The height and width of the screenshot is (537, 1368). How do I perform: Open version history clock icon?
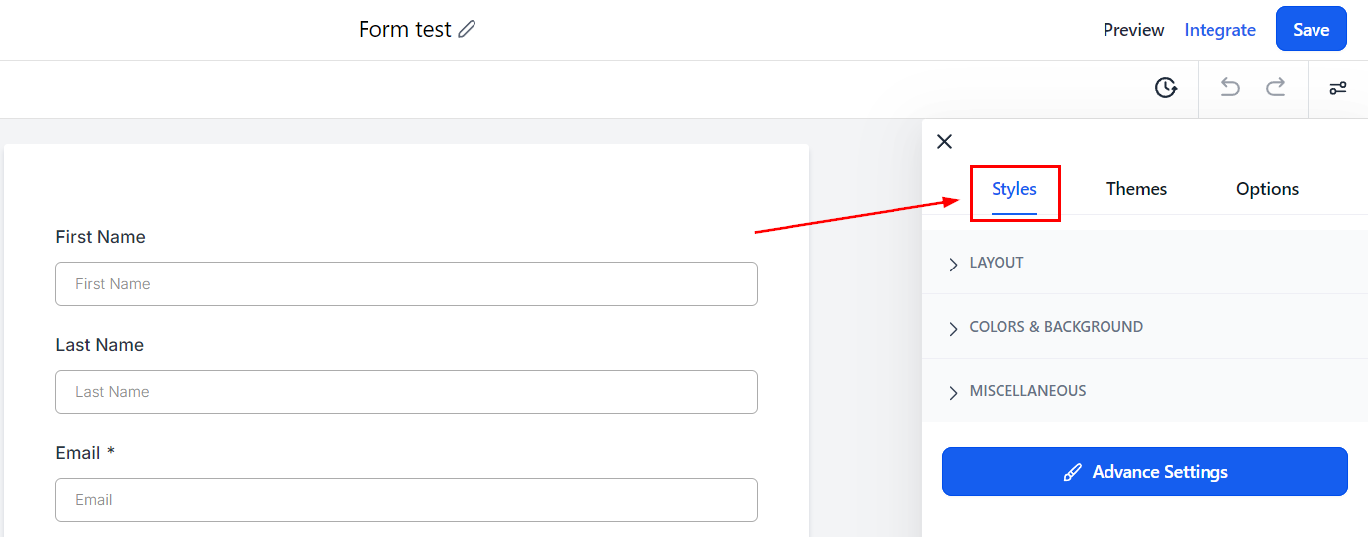(1166, 88)
